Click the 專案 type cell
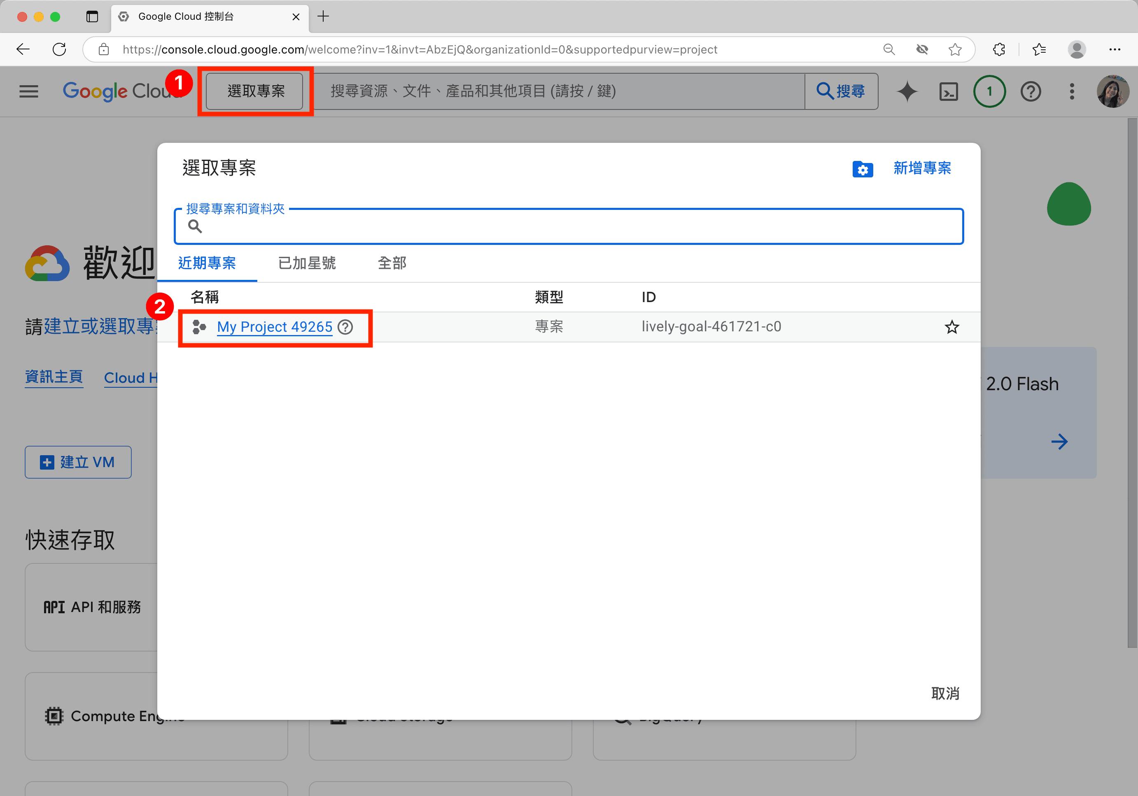 tap(549, 327)
